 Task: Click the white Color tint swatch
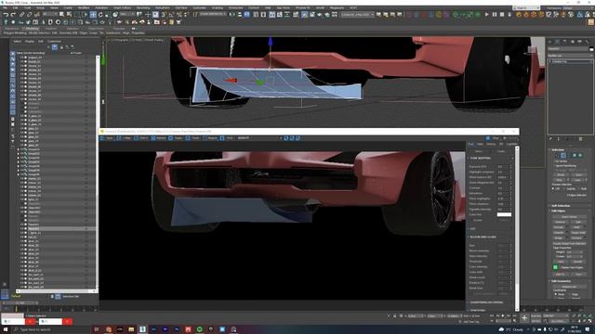(x=504, y=214)
